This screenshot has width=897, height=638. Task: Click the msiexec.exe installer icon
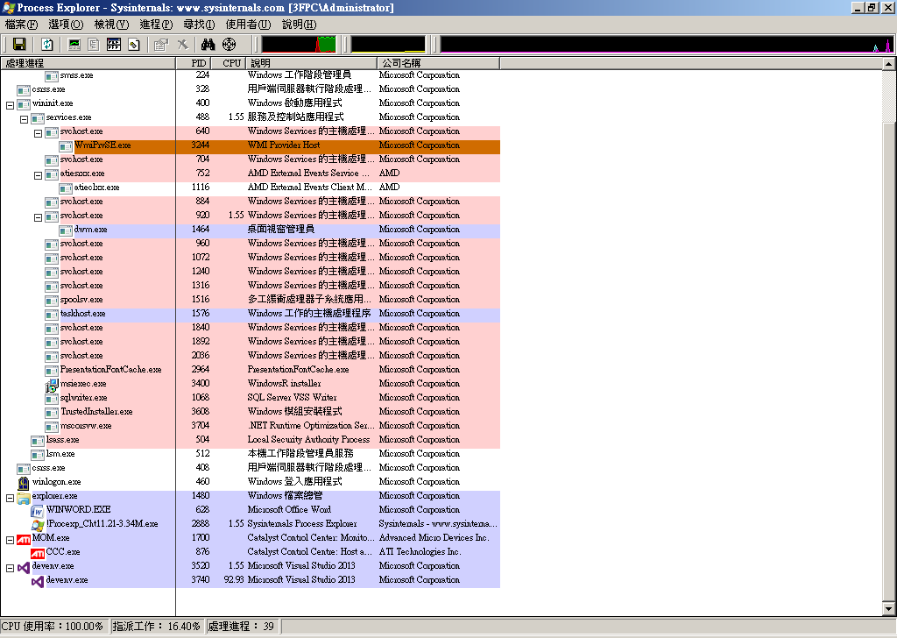pos(52,385)
